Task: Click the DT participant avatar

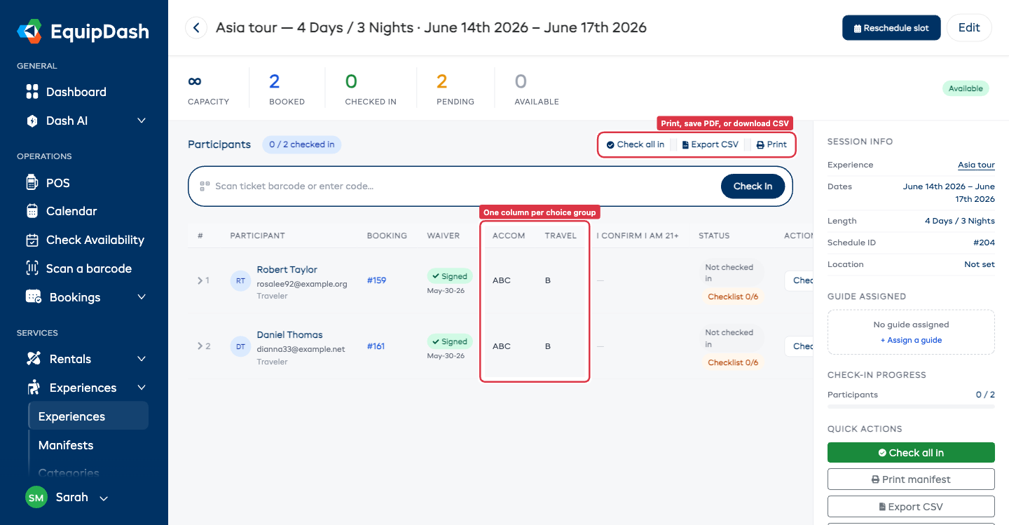Action: pos(240,346)
